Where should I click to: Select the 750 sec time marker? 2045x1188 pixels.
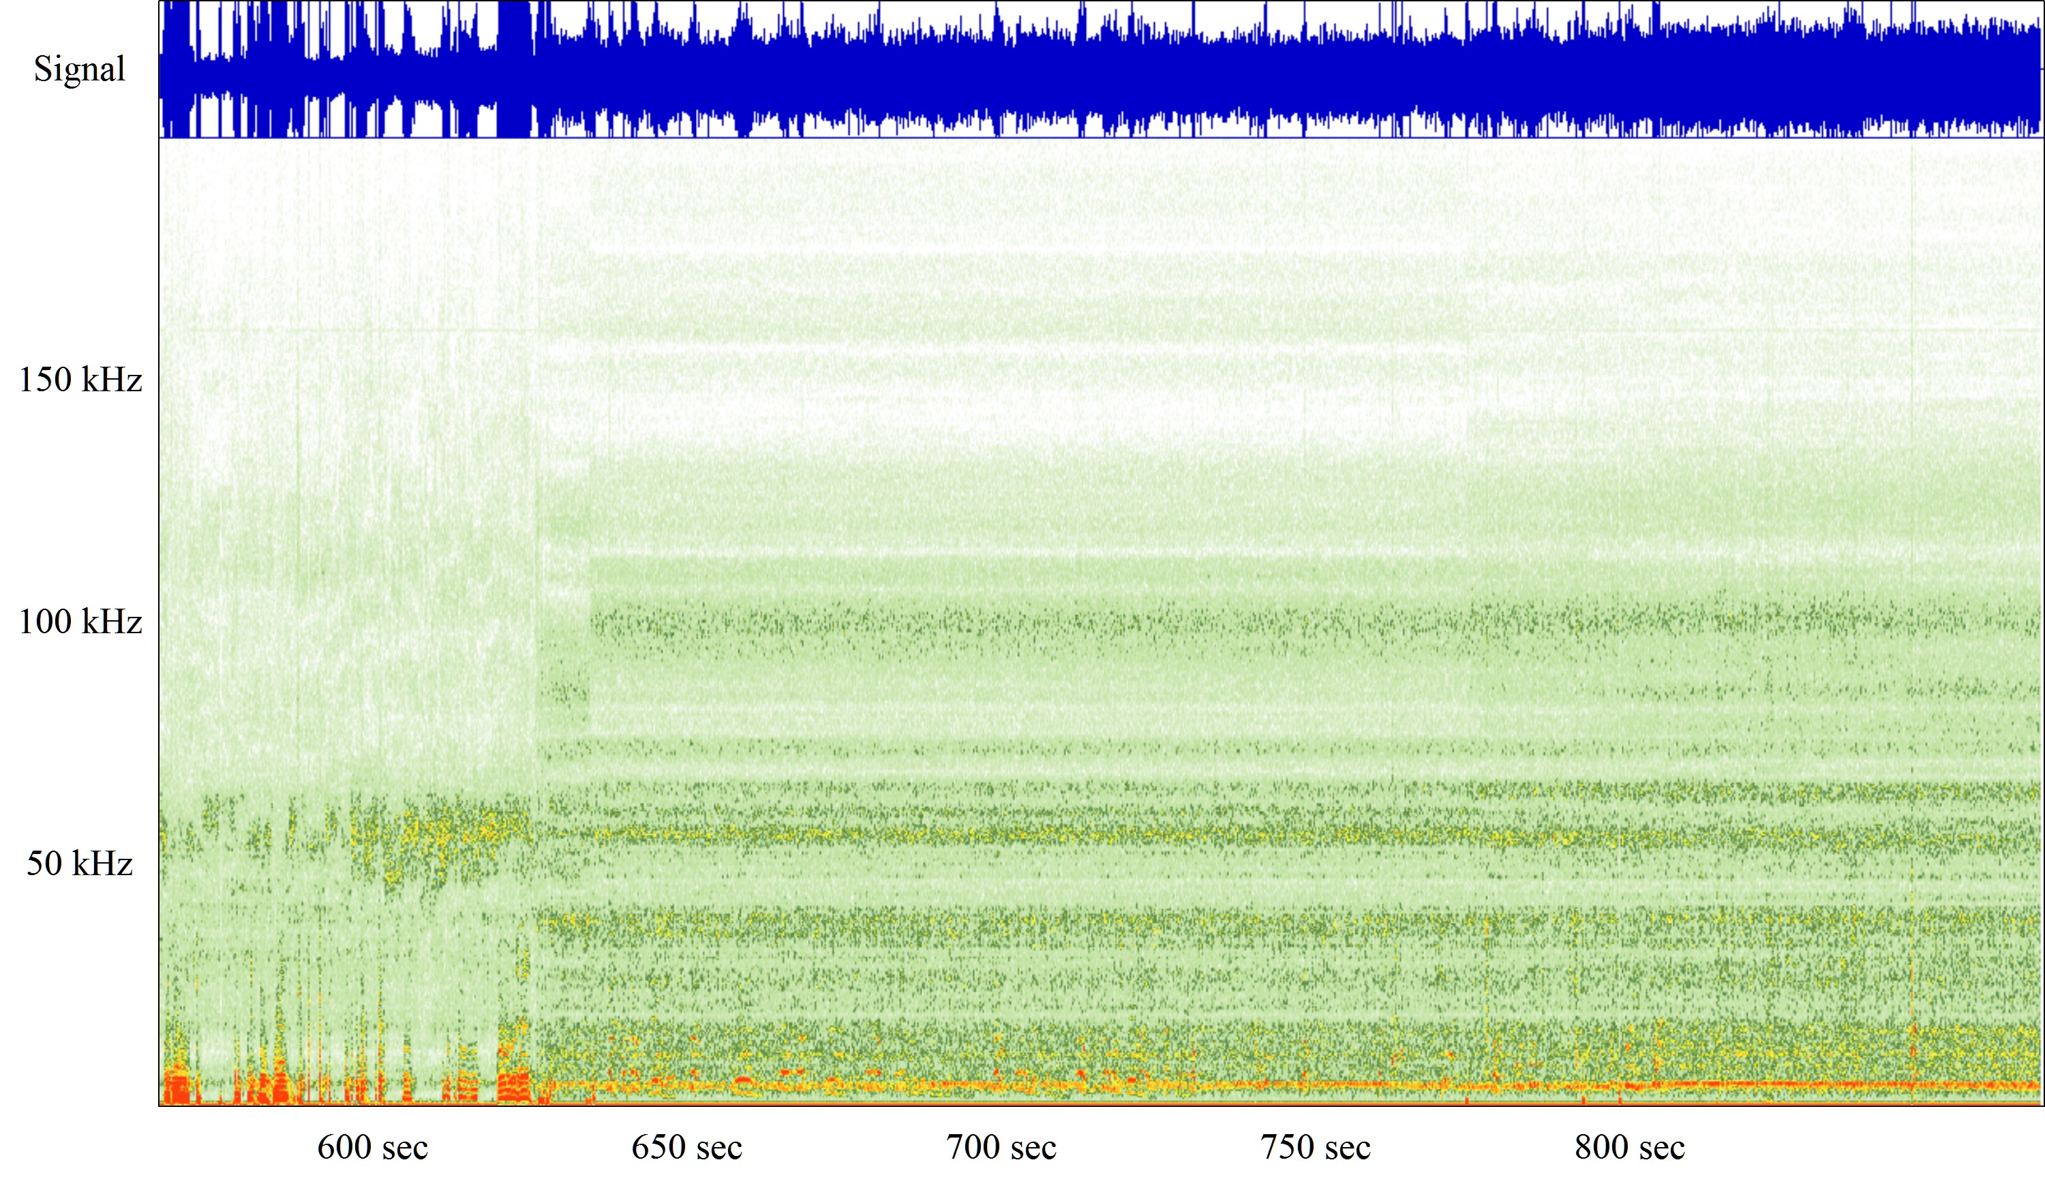1316,1147
